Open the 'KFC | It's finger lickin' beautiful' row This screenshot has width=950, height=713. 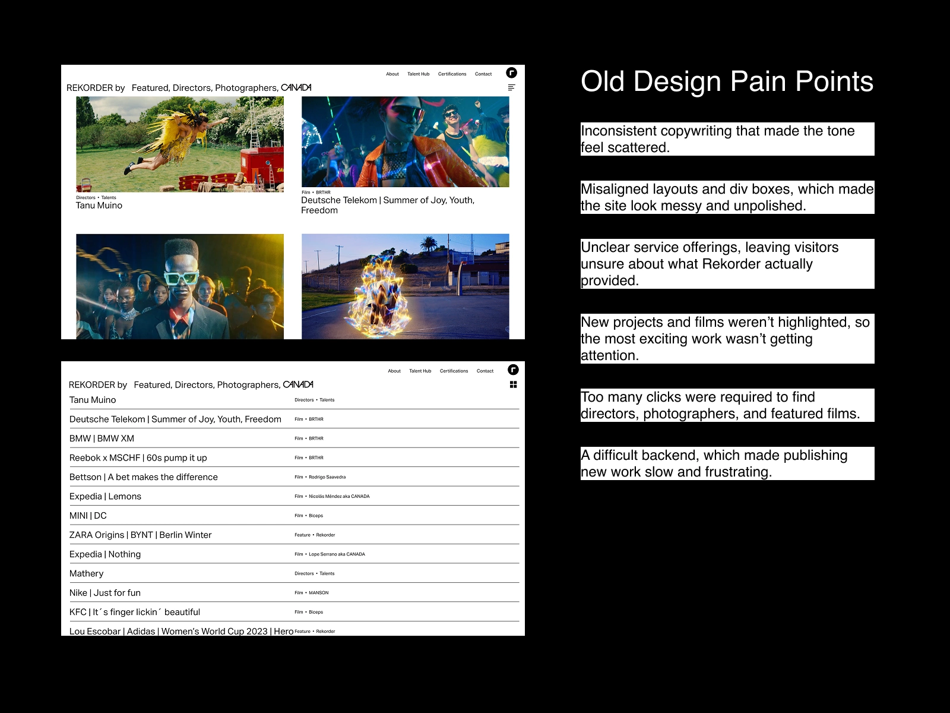pos(294,612)
